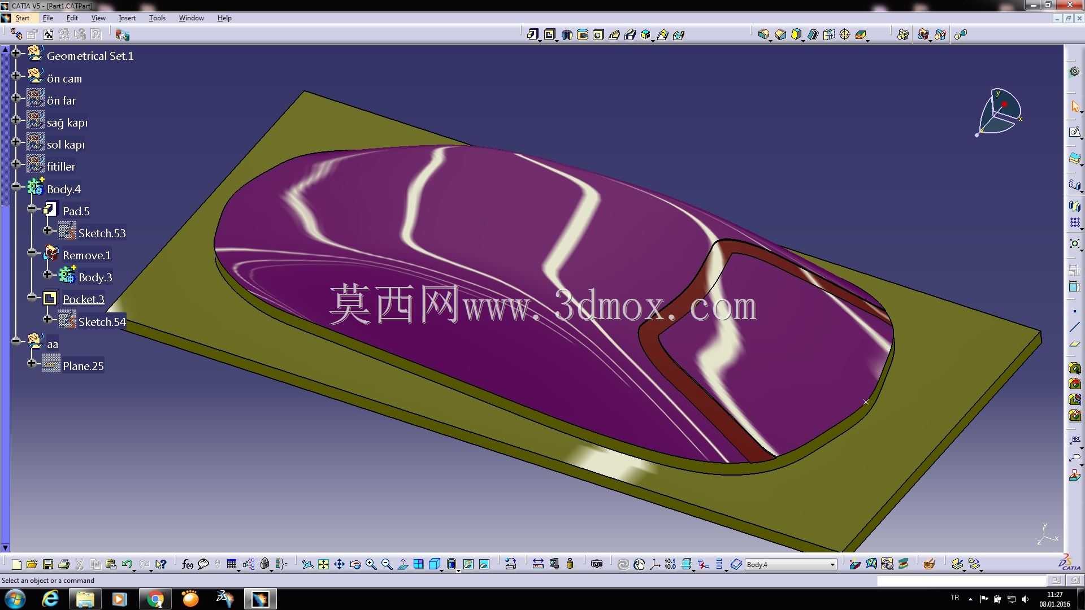Select the Edge Fillet tool
The image size is (1085, 610).
[763, 35]
